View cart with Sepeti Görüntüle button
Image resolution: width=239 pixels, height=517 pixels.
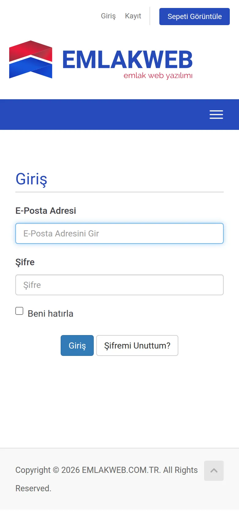[x=195, y=17]
